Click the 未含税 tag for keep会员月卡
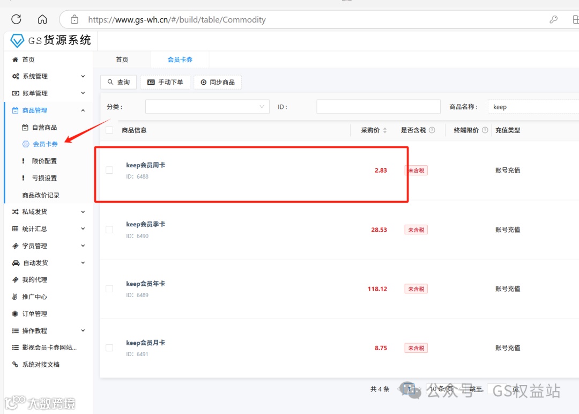This screenshot has height=414, width=579. tap(416, 348)
